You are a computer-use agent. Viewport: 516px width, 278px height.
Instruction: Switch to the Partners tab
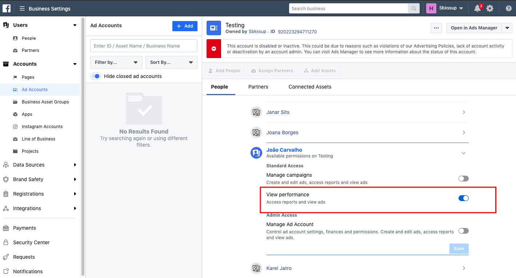pos(258,87)
